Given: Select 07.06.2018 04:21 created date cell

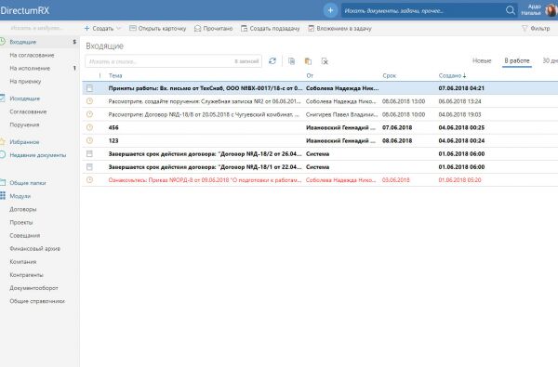Looking at the screenshot, I should pyautogui.click(x=461, y=88).
